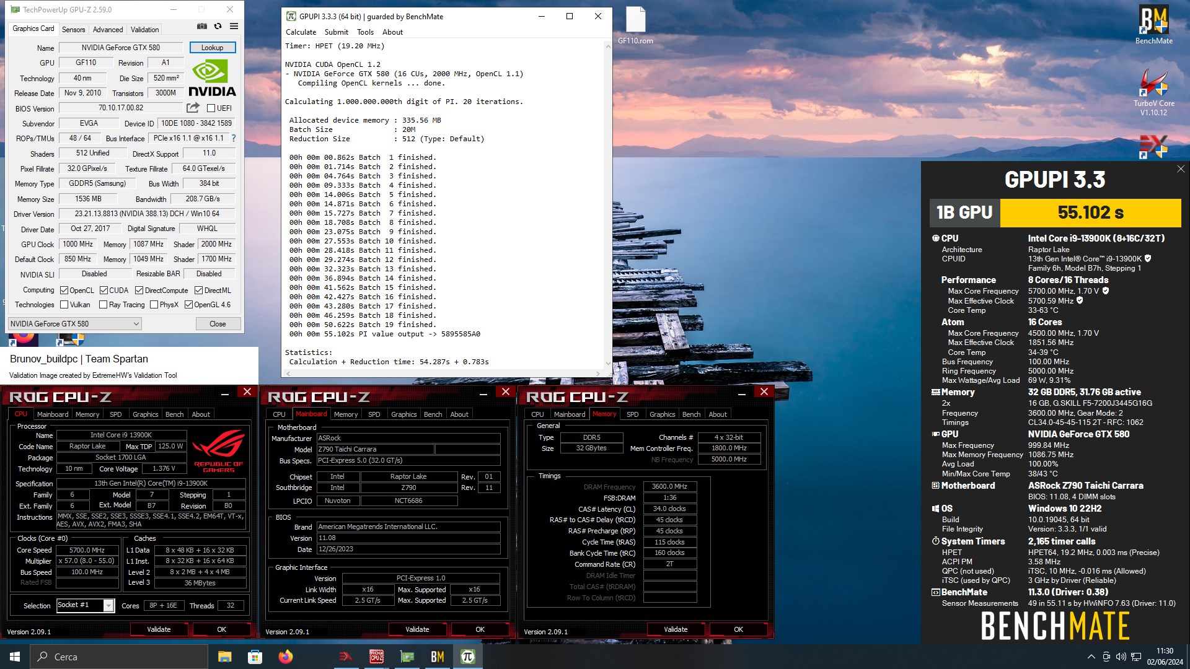Open BenchMate desktop shortcut
The width and height of the screenshot is (1190, 669).
pos(1153,25)
